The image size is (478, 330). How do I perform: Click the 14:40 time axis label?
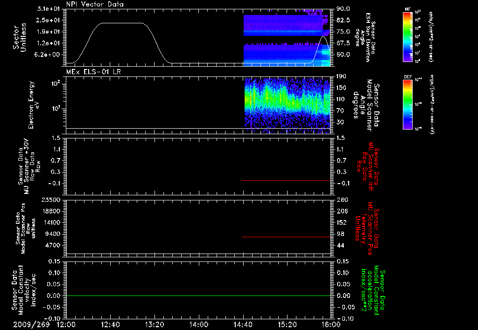point(243,324)
